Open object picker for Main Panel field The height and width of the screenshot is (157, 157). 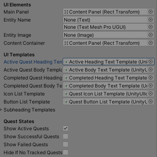point(151,12)
